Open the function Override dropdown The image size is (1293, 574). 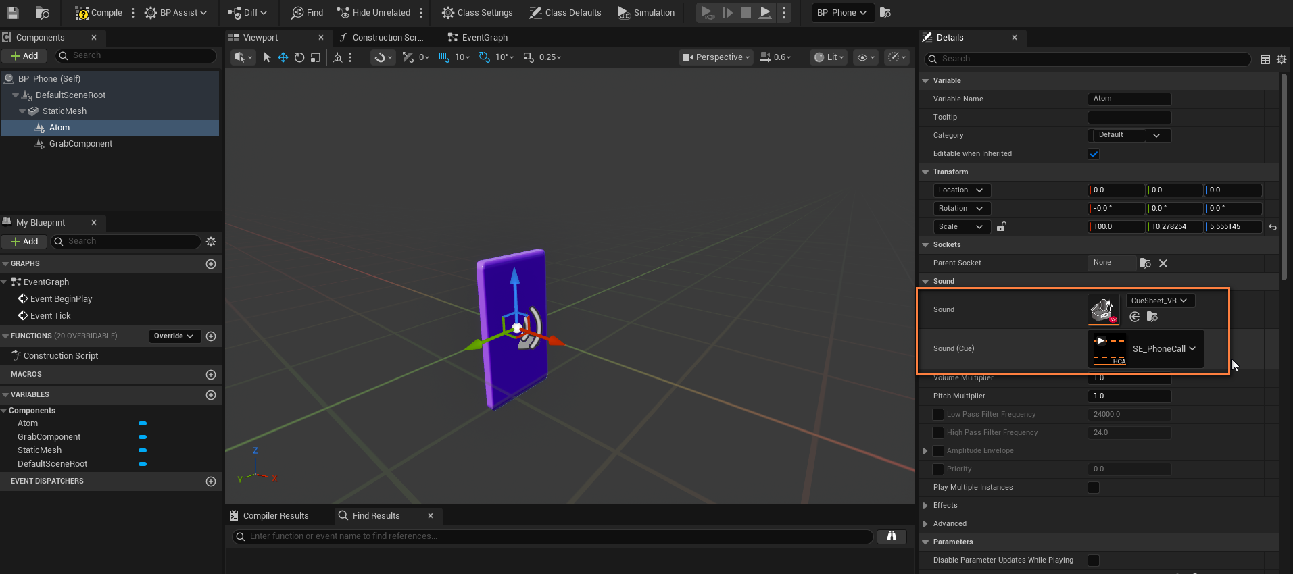[174, 336]
